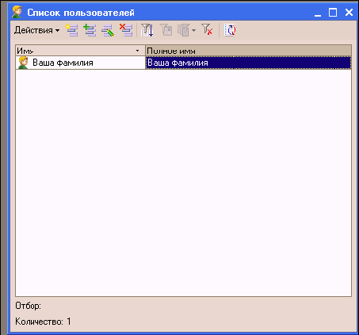Minimize the Список пользователей window

click(318, 13)
